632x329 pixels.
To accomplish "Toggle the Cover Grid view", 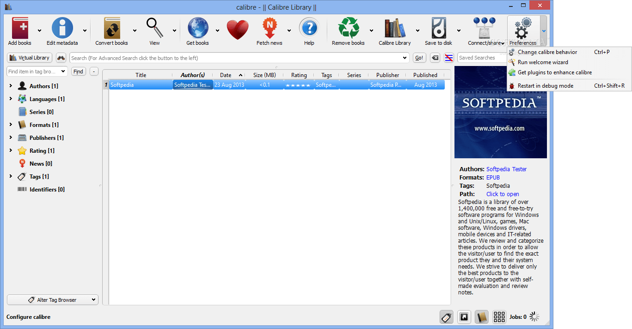I will click(499, 317).
